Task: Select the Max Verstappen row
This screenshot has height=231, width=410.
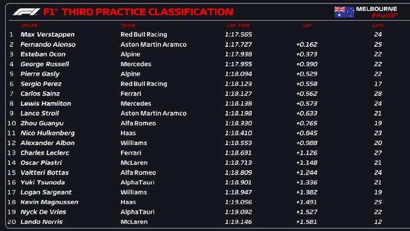Action: coord(196,35)
